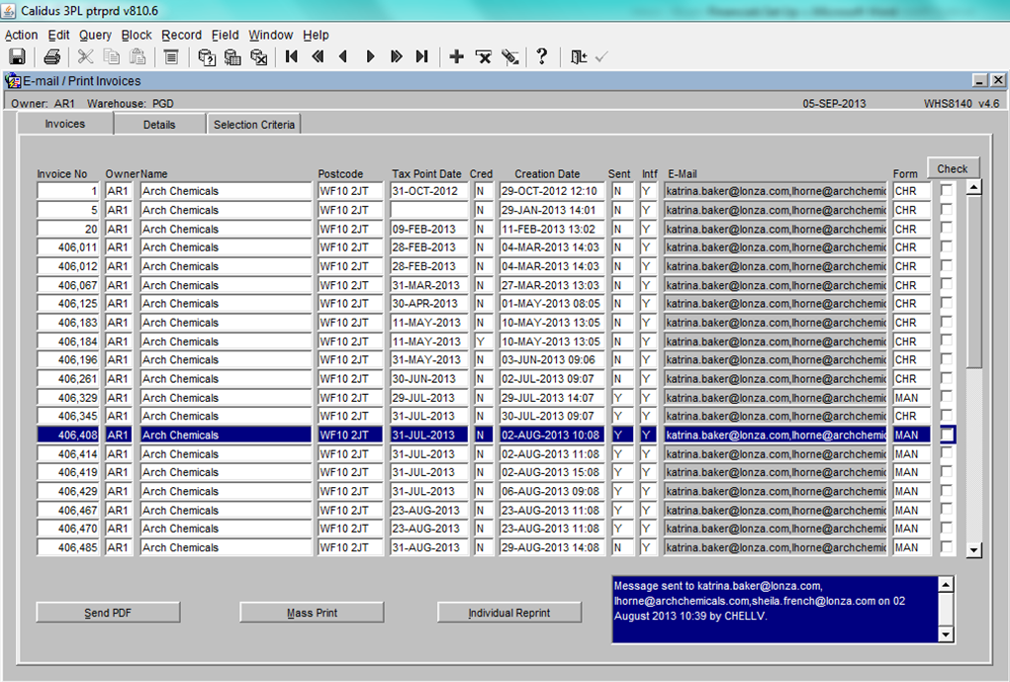The image size is (1010, 682).
Task: Open the Record menu
Action: (x=182, y=35)
